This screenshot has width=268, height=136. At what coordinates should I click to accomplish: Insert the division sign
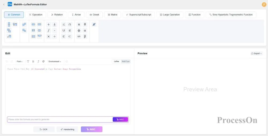click(x=55, y=36)
